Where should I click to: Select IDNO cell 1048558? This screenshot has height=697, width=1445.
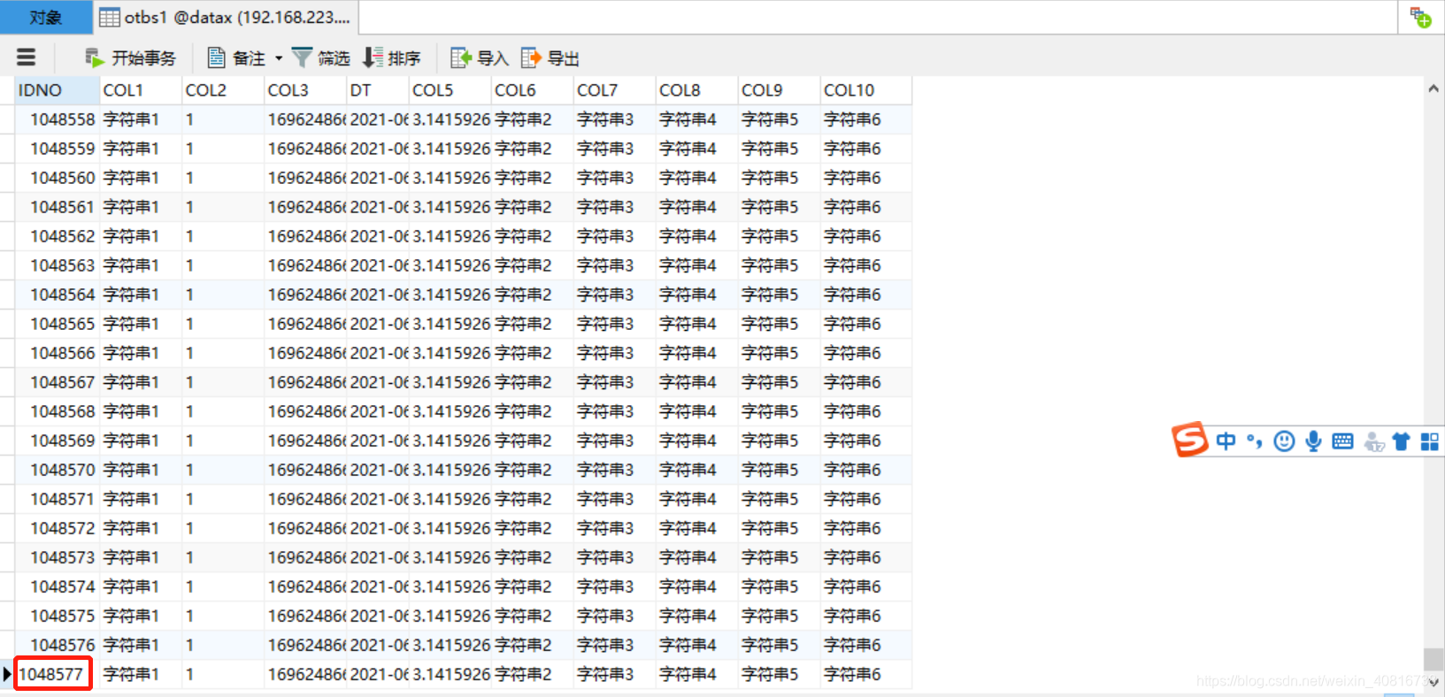tap(57, 119)
